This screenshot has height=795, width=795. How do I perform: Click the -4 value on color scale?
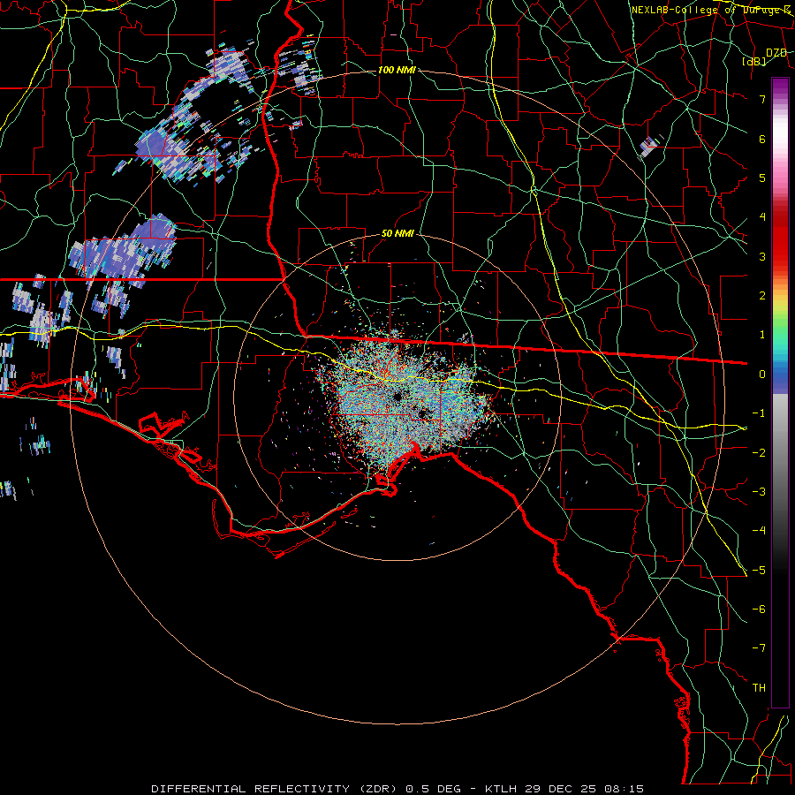(x=759, y=530)
